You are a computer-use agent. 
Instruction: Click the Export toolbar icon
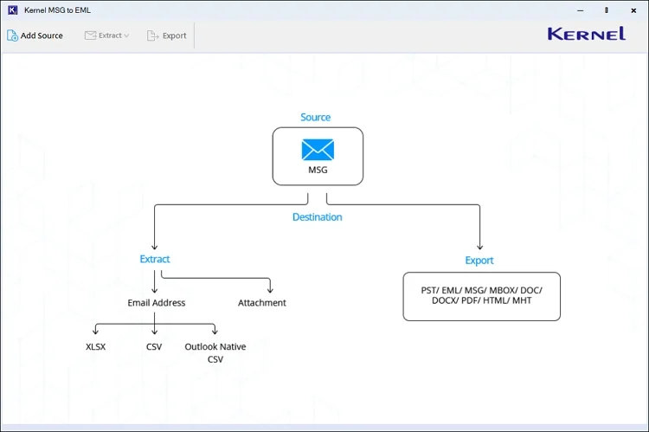tap(153, 35)
